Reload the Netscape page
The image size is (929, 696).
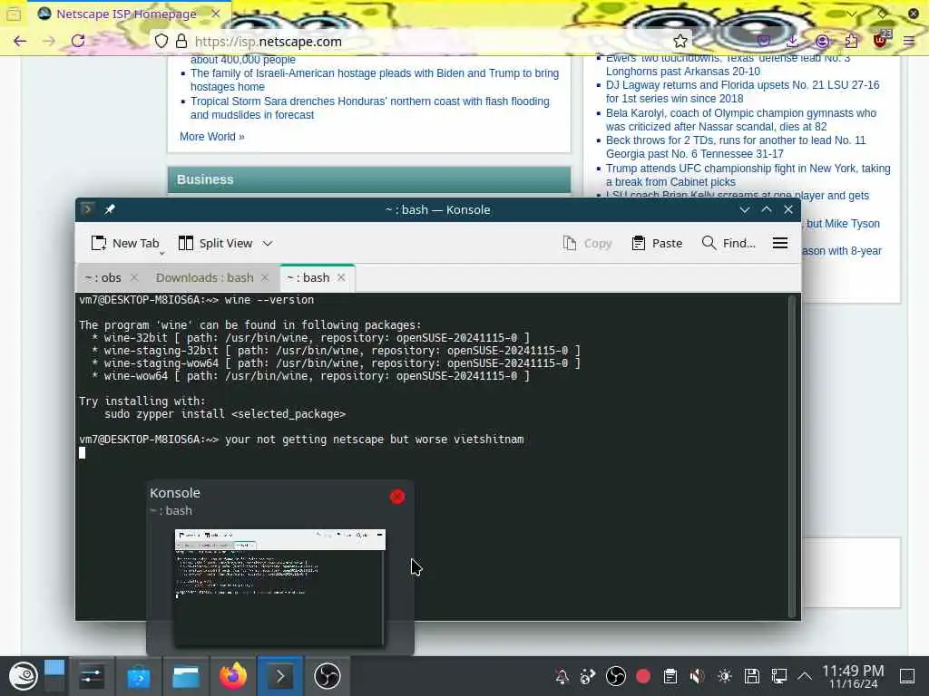click(78, 41)
